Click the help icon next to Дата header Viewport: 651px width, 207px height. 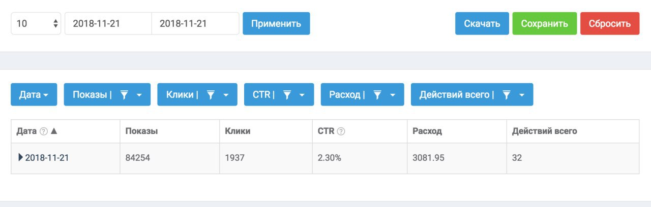click(44, 131)
